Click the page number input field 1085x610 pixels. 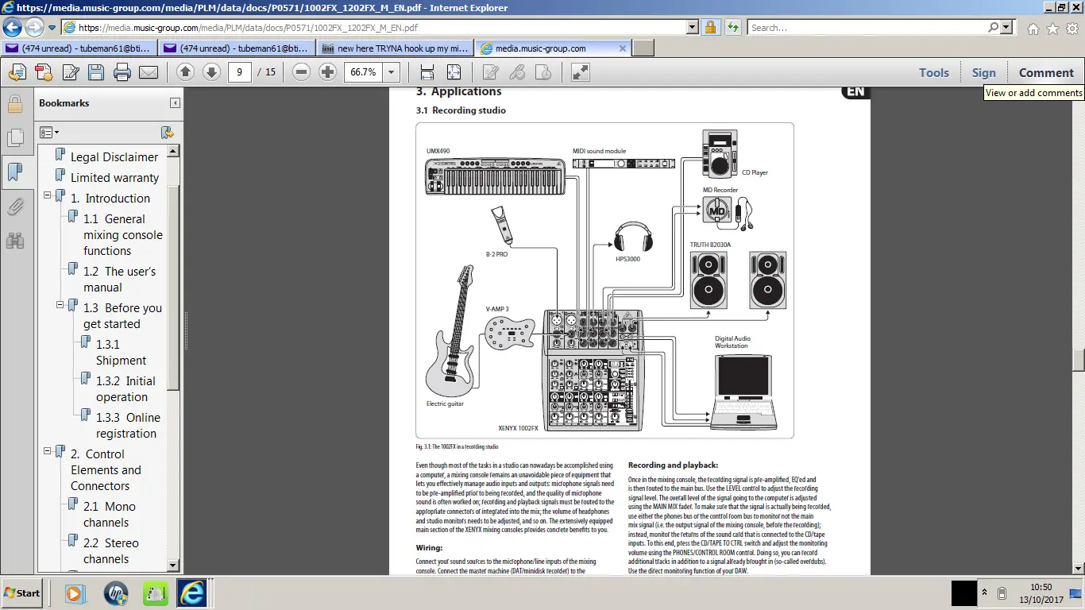tap(239, 72)
